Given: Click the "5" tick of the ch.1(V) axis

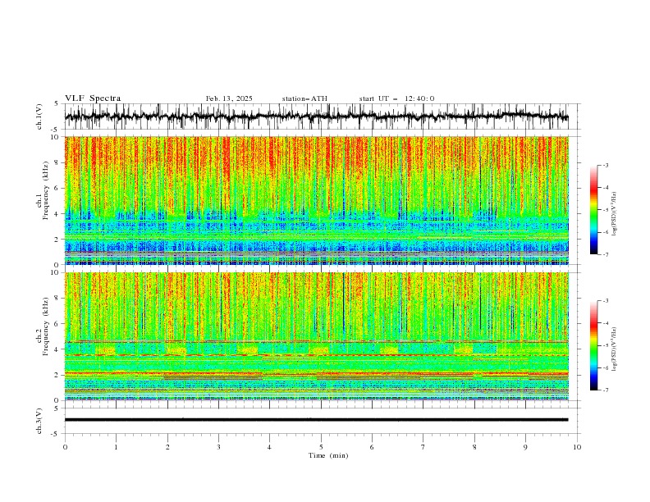Looking at the screenshot, I should [57, 104].
